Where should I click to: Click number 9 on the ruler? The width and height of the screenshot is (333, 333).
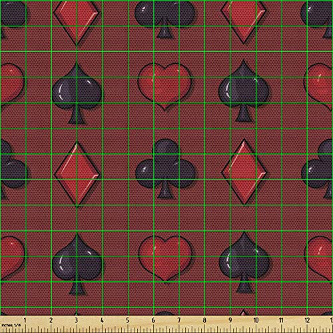click(x=230, y=320)
